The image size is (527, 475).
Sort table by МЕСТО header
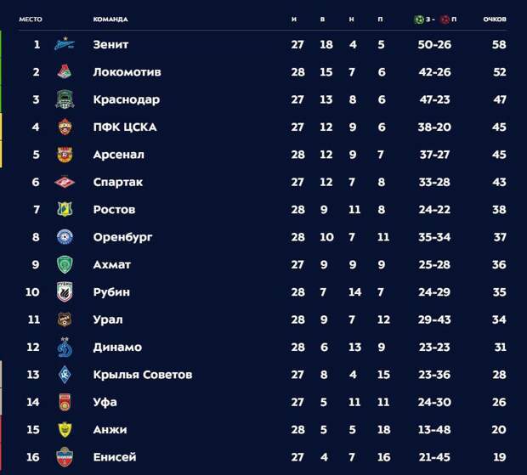[x=31, y=20]
